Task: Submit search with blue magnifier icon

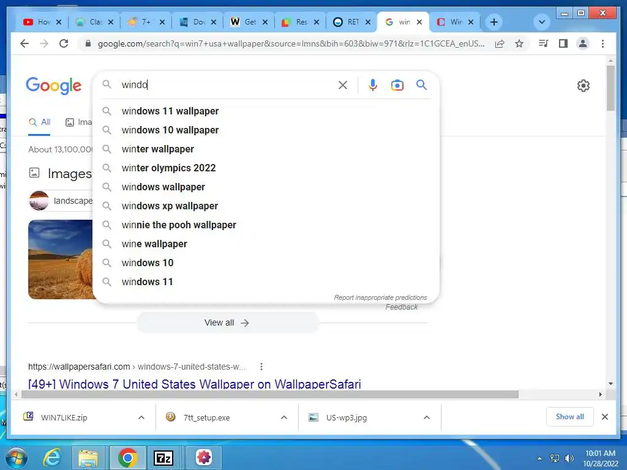Action: pos(421,84)
